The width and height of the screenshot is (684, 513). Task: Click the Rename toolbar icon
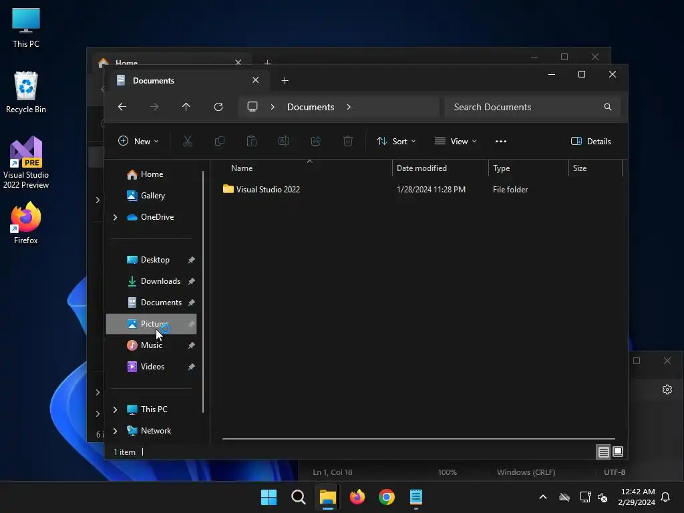point(284,142)
